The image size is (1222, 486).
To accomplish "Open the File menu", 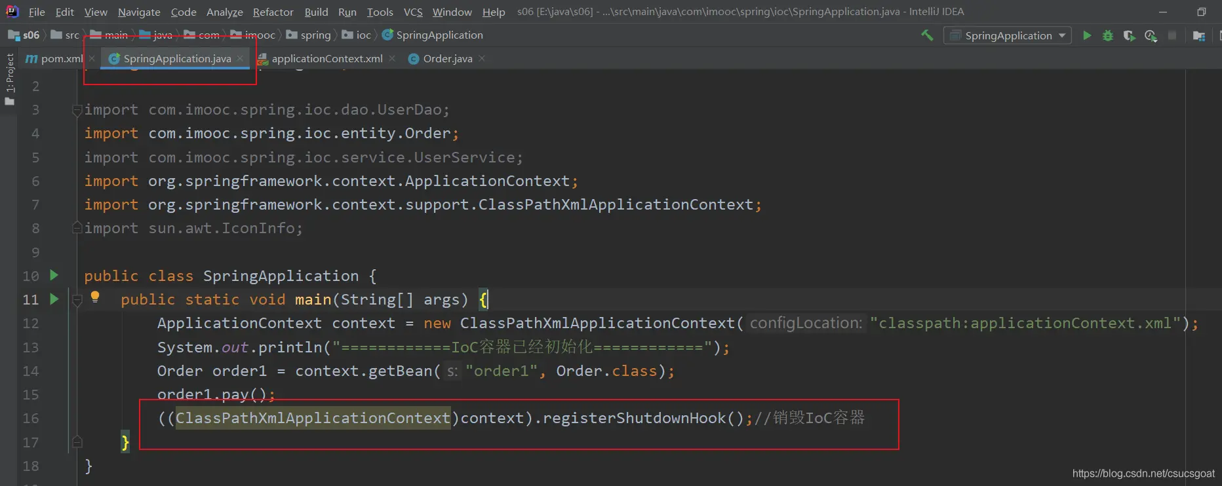I will pos(37,12).
